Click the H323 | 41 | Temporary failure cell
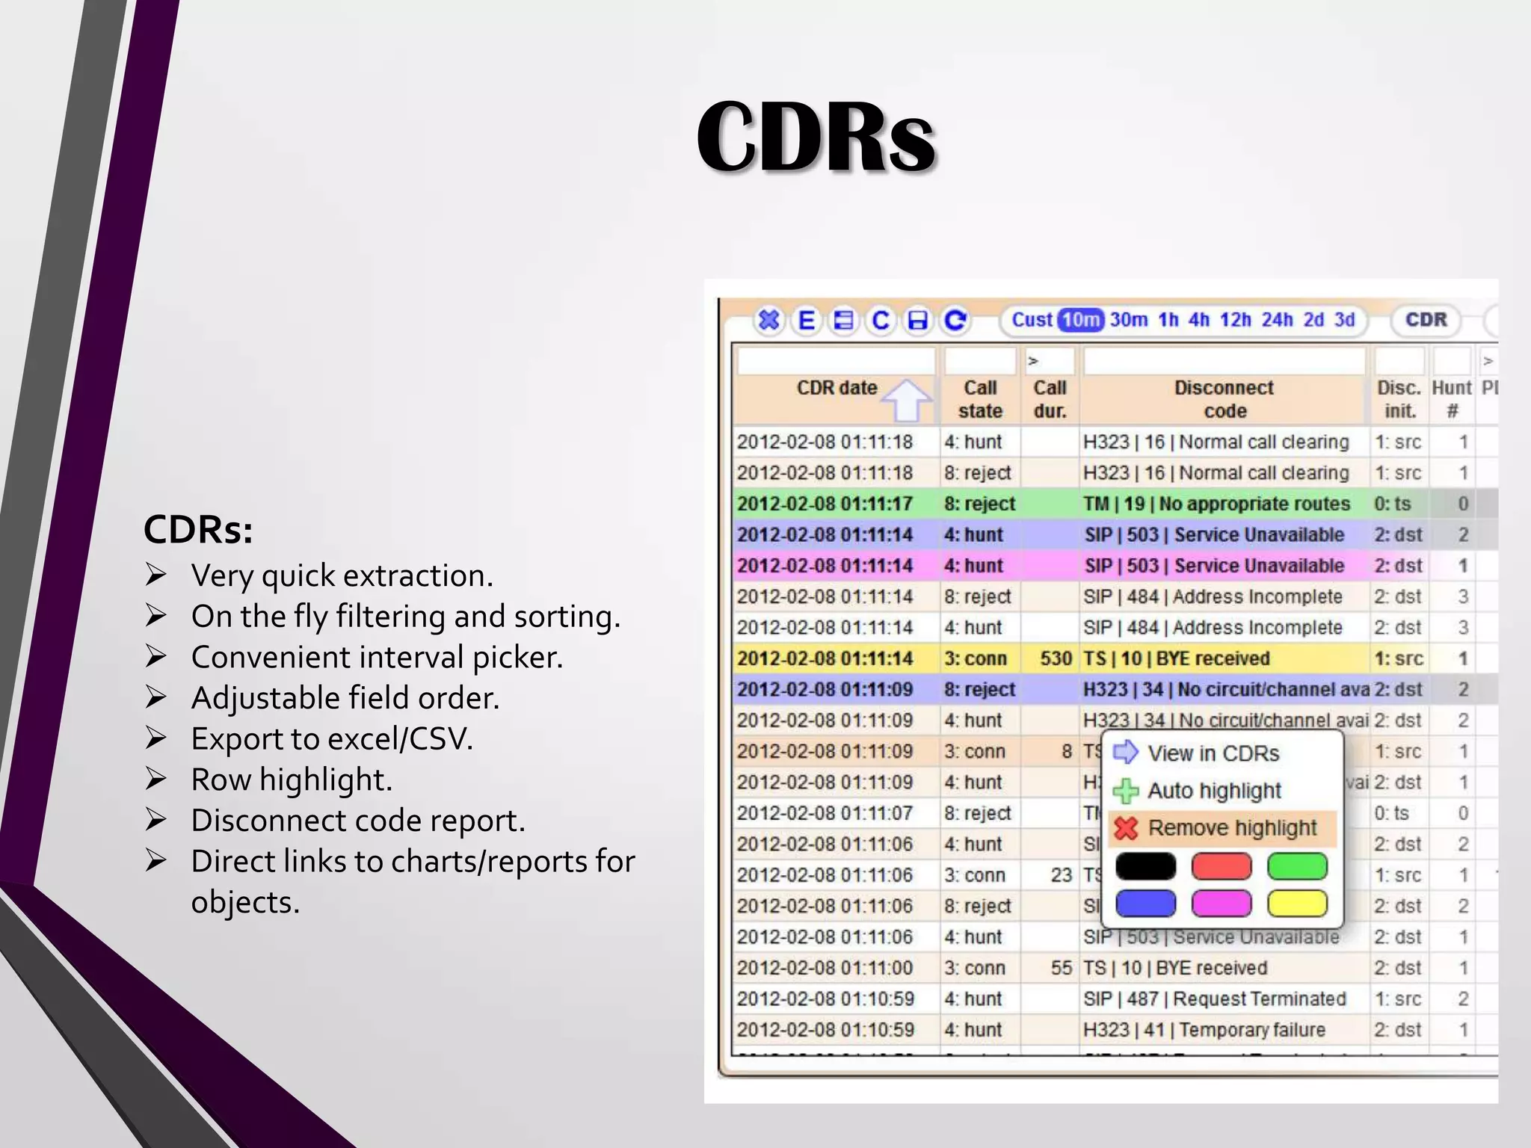Image resolution: width=1531 pixels, height=1148 pixels. coord(1225,1030)
